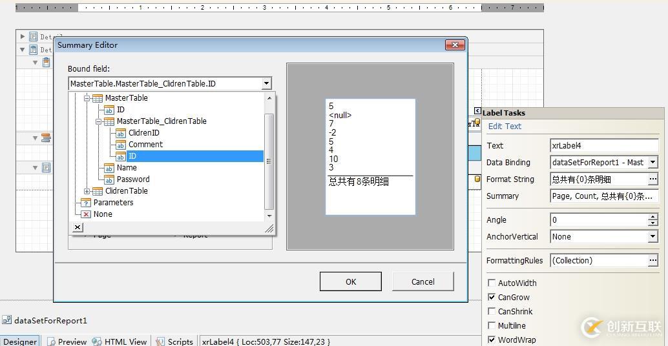
Task: Click the popup resize grip corner
Action: pyautogui.click(x=269, y=229)
